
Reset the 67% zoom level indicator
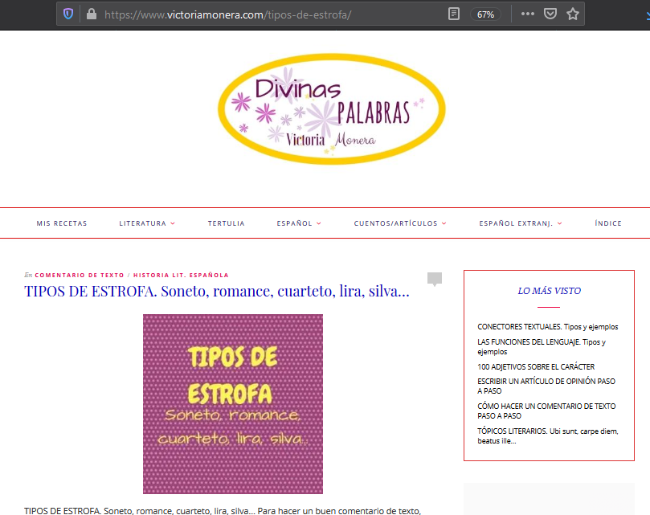[x=485, y=14]
